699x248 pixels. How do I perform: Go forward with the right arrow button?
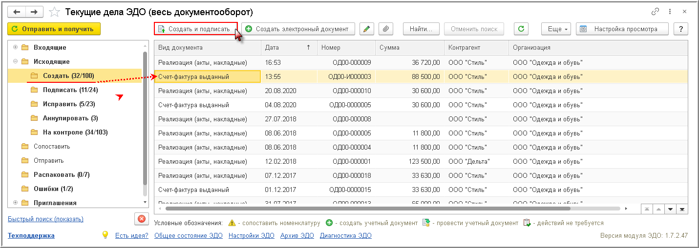click(34, 11)
